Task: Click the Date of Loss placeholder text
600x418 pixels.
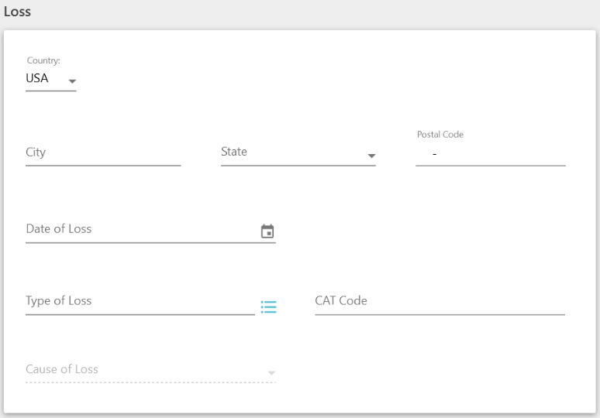Action: point(59,229)
